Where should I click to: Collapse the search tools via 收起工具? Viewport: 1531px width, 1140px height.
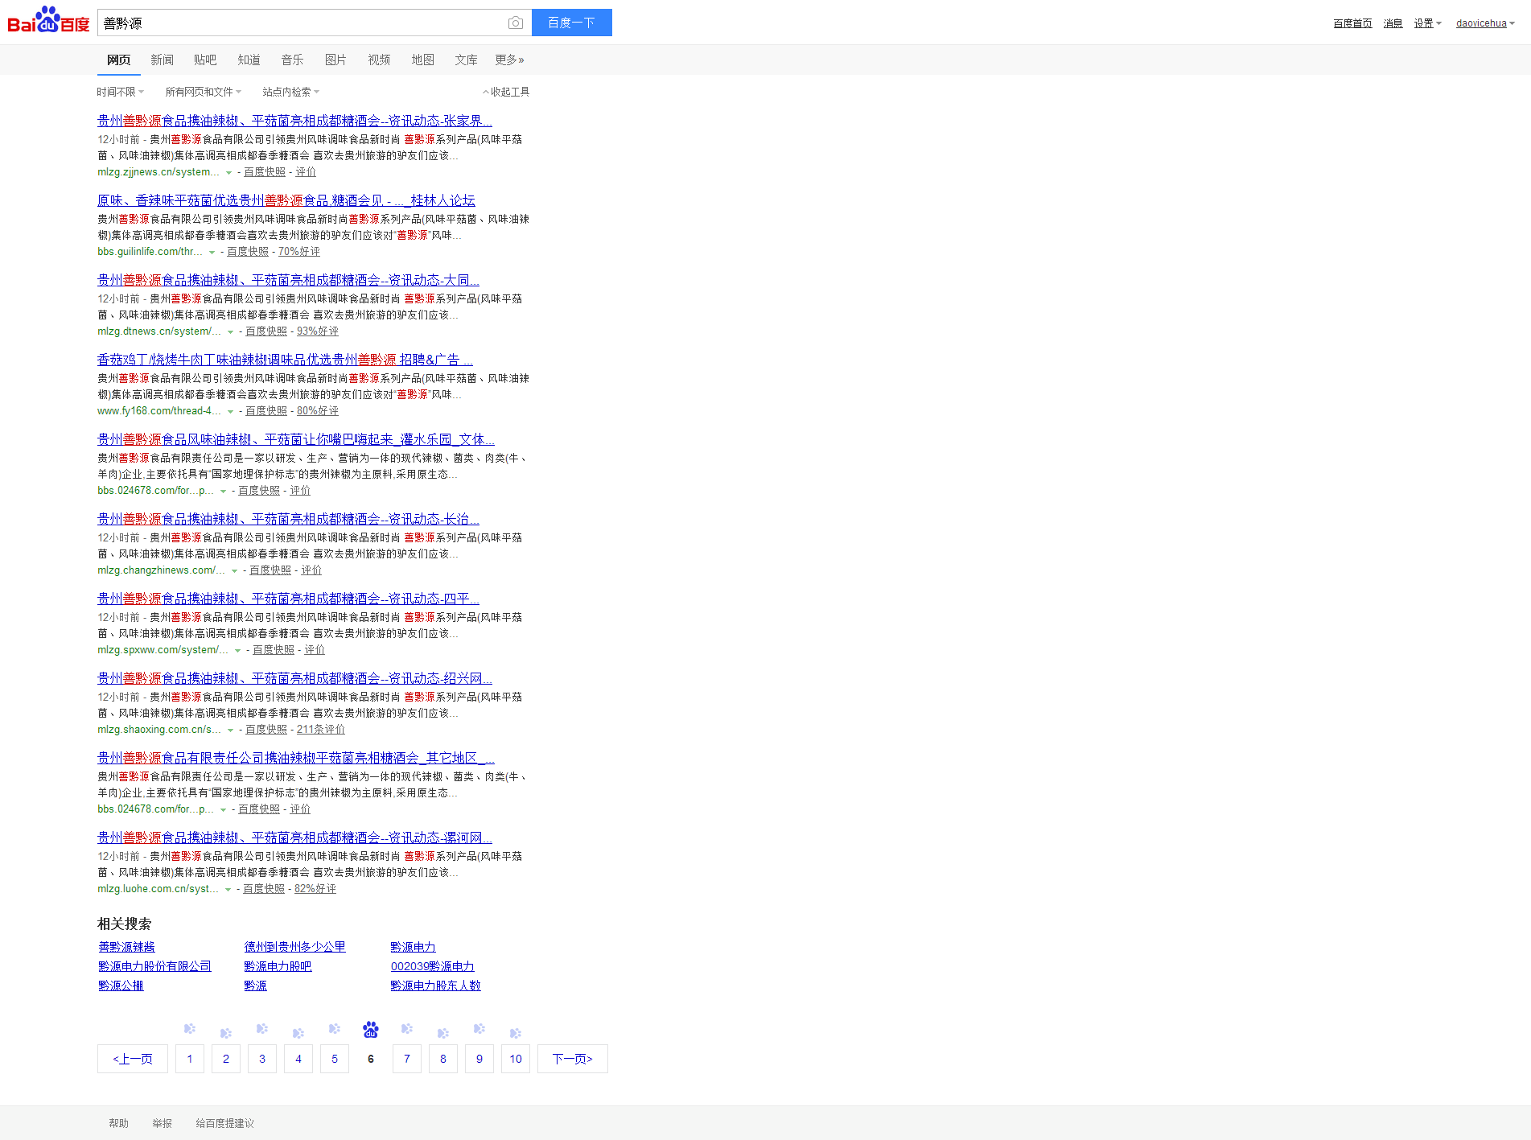[x=506, y=92]
